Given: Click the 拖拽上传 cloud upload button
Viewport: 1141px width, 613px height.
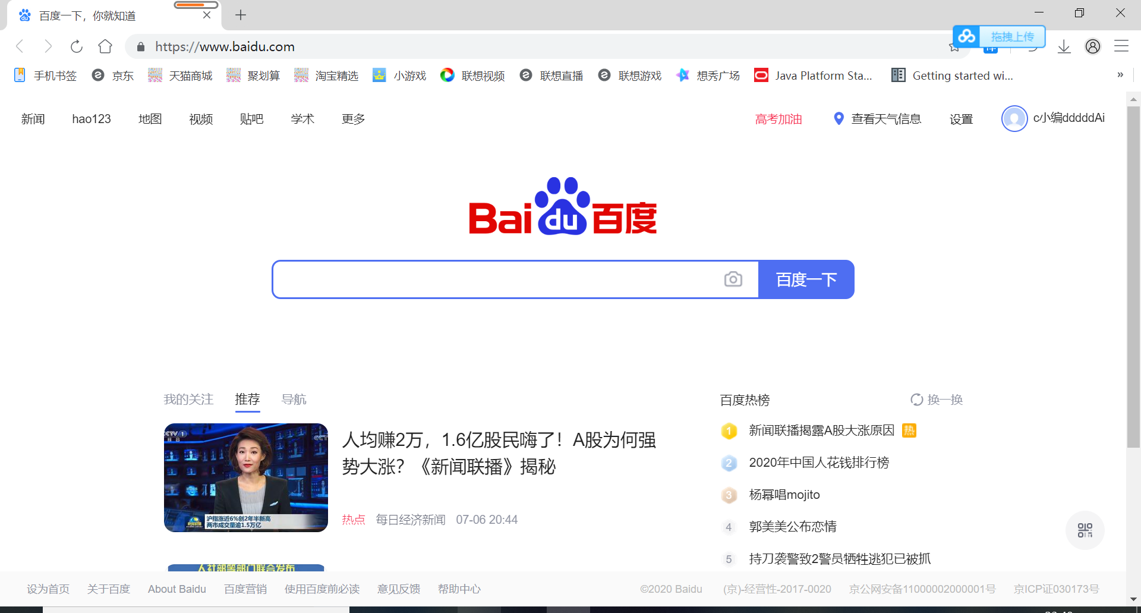Looking at the screenshot, I should coord(999,37).
